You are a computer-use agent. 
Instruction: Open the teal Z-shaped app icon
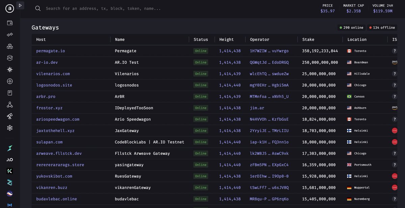(10, 182)
